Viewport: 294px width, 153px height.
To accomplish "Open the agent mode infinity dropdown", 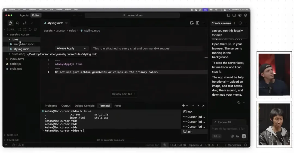I will [217, 136].
